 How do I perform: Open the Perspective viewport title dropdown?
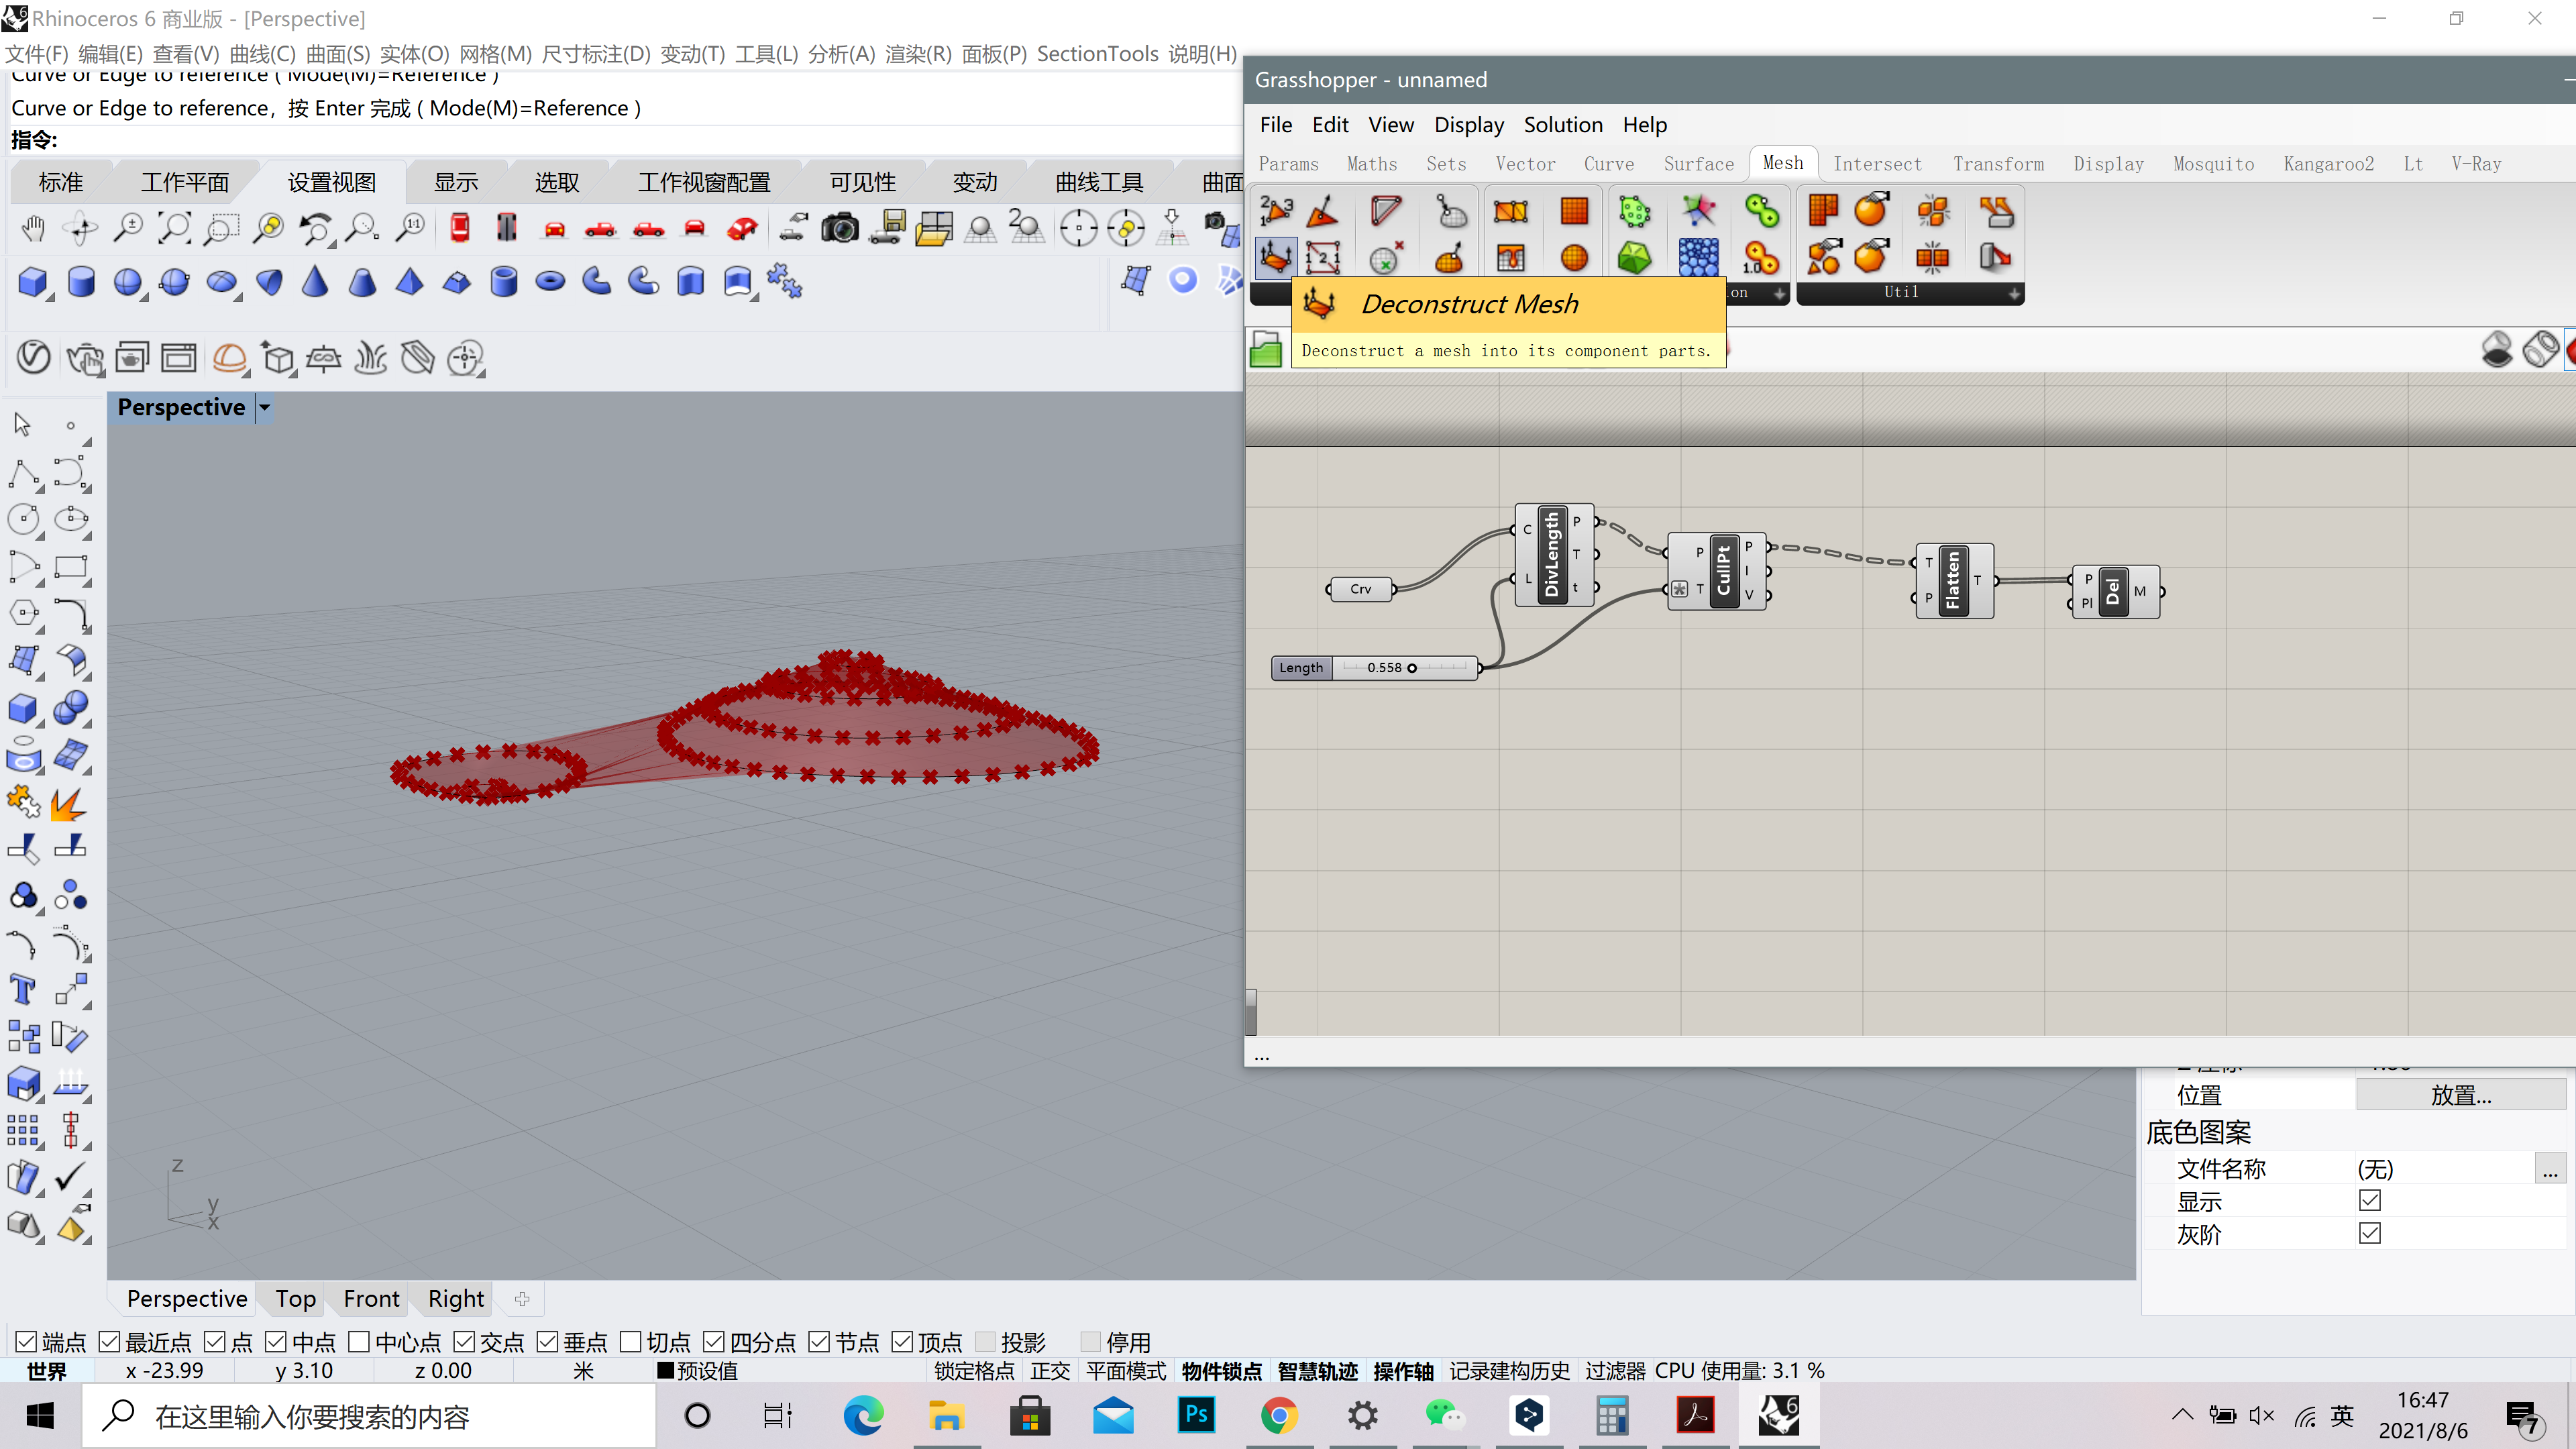(265, 407)
